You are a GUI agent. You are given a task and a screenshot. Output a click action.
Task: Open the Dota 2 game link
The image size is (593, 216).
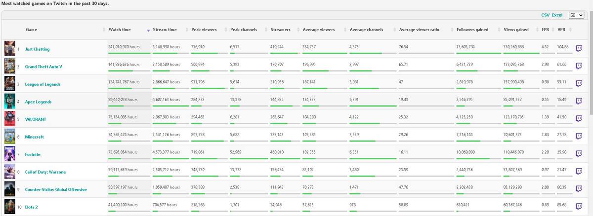32,207
